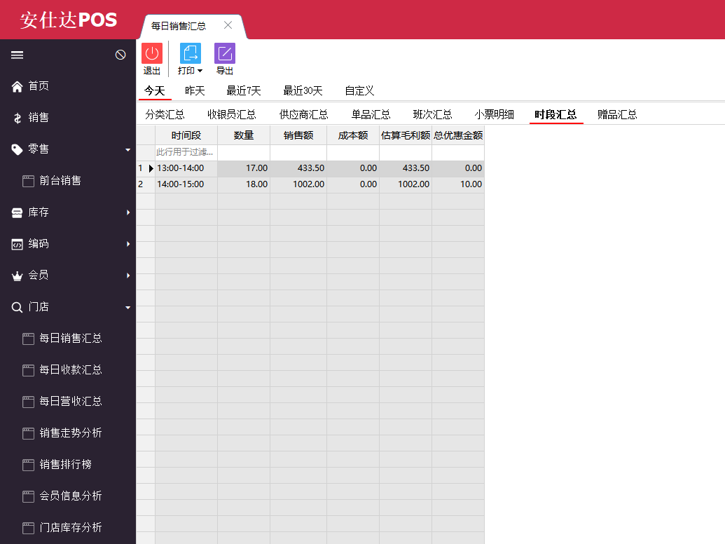Click the store icon beside 库存
The height and width of the screenshot is (544, 725).
[x=17, y=212]
